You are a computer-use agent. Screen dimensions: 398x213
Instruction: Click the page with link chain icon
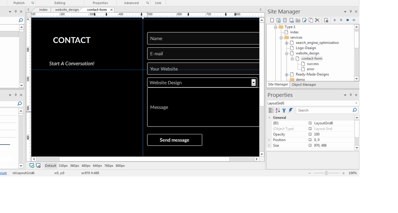tap(291, 20)
